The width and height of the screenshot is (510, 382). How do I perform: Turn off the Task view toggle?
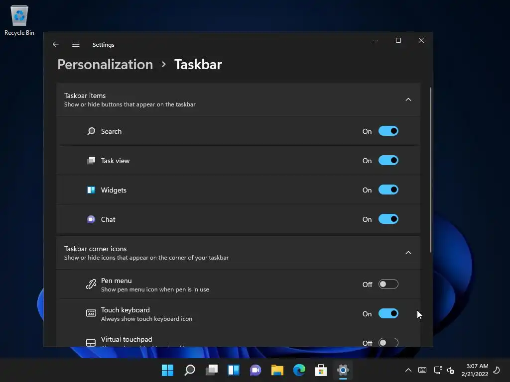click(388, 161)
